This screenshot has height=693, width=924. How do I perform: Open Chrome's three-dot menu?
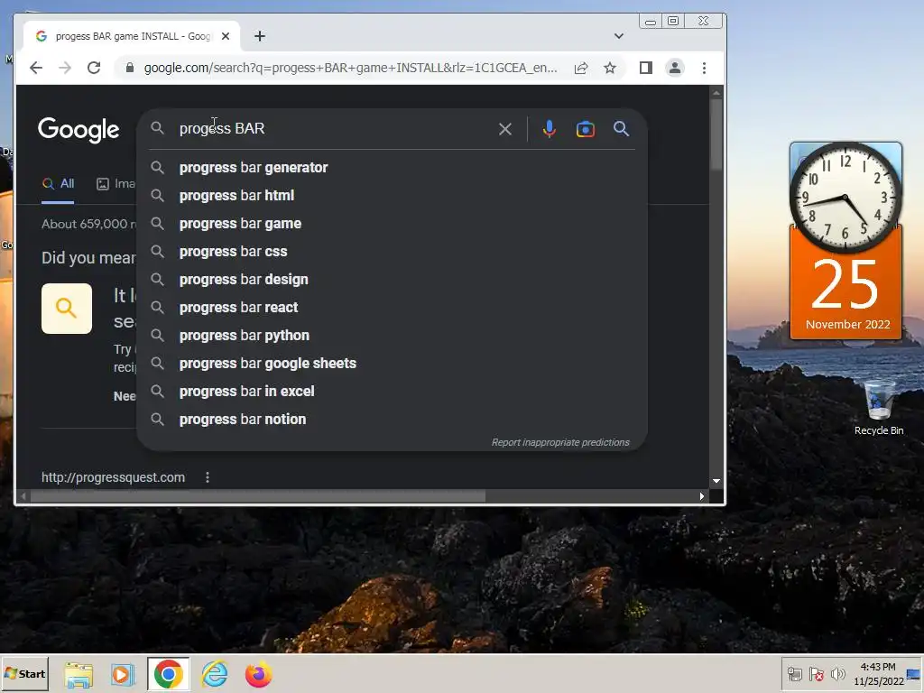coord(704,68)
